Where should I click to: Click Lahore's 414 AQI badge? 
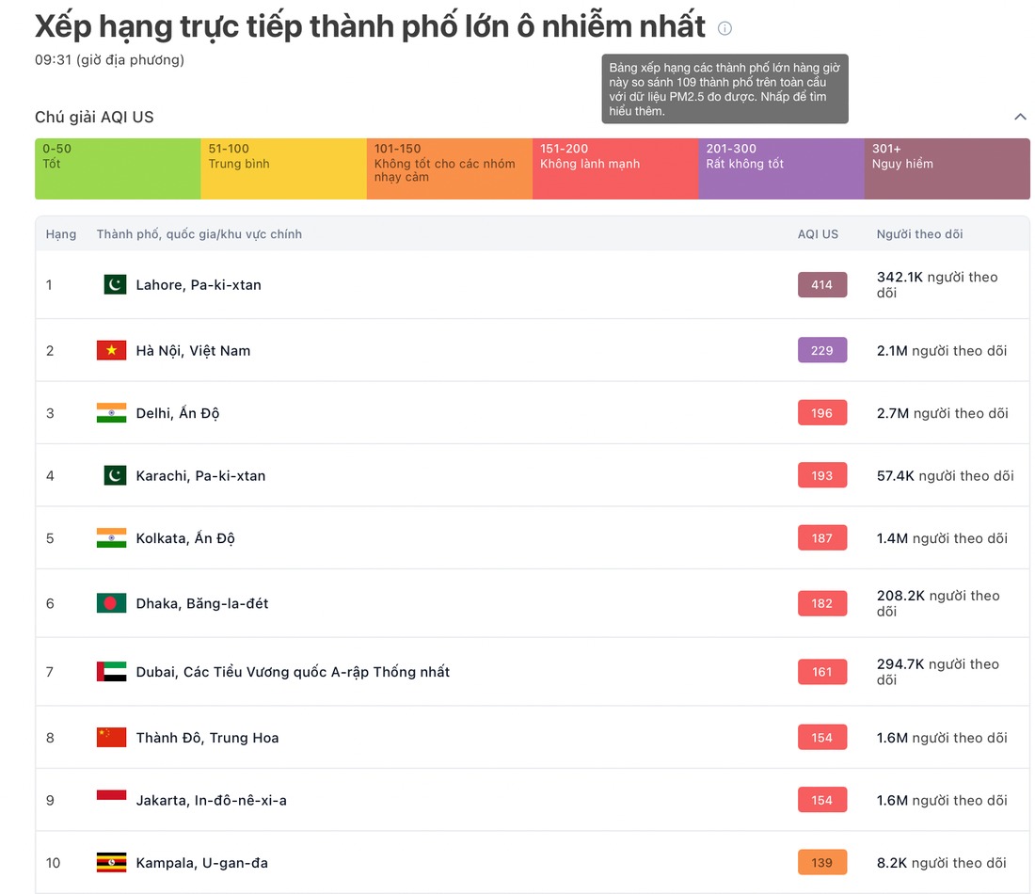[822, 284]
